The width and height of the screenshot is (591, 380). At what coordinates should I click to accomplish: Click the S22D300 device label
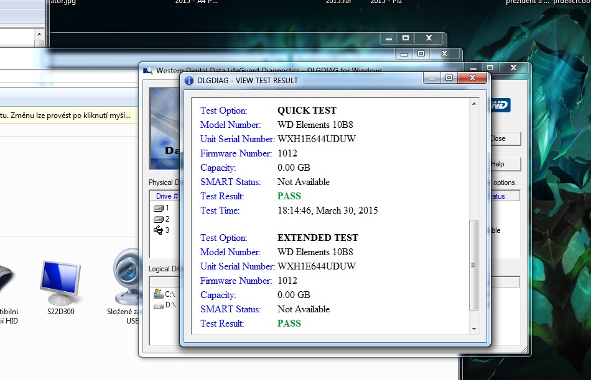click(61, 312)
